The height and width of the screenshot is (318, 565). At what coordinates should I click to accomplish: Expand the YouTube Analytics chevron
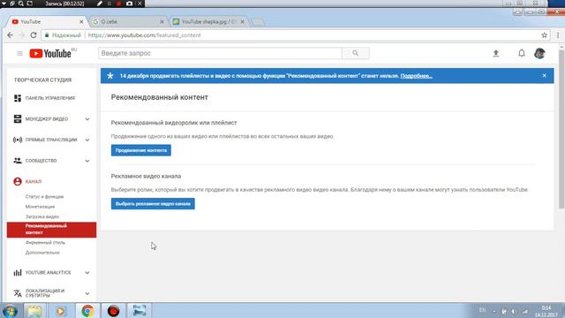pyautogui.click(x=87, y=273)
